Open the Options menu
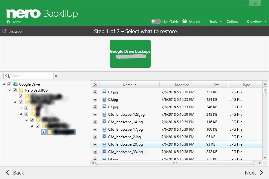 point(232,21)
